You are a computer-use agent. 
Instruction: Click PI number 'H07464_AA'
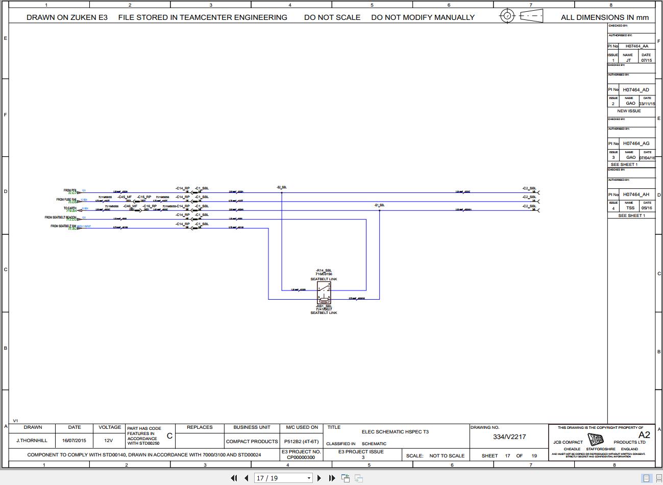pyautogui.click(x=636, y=46)
